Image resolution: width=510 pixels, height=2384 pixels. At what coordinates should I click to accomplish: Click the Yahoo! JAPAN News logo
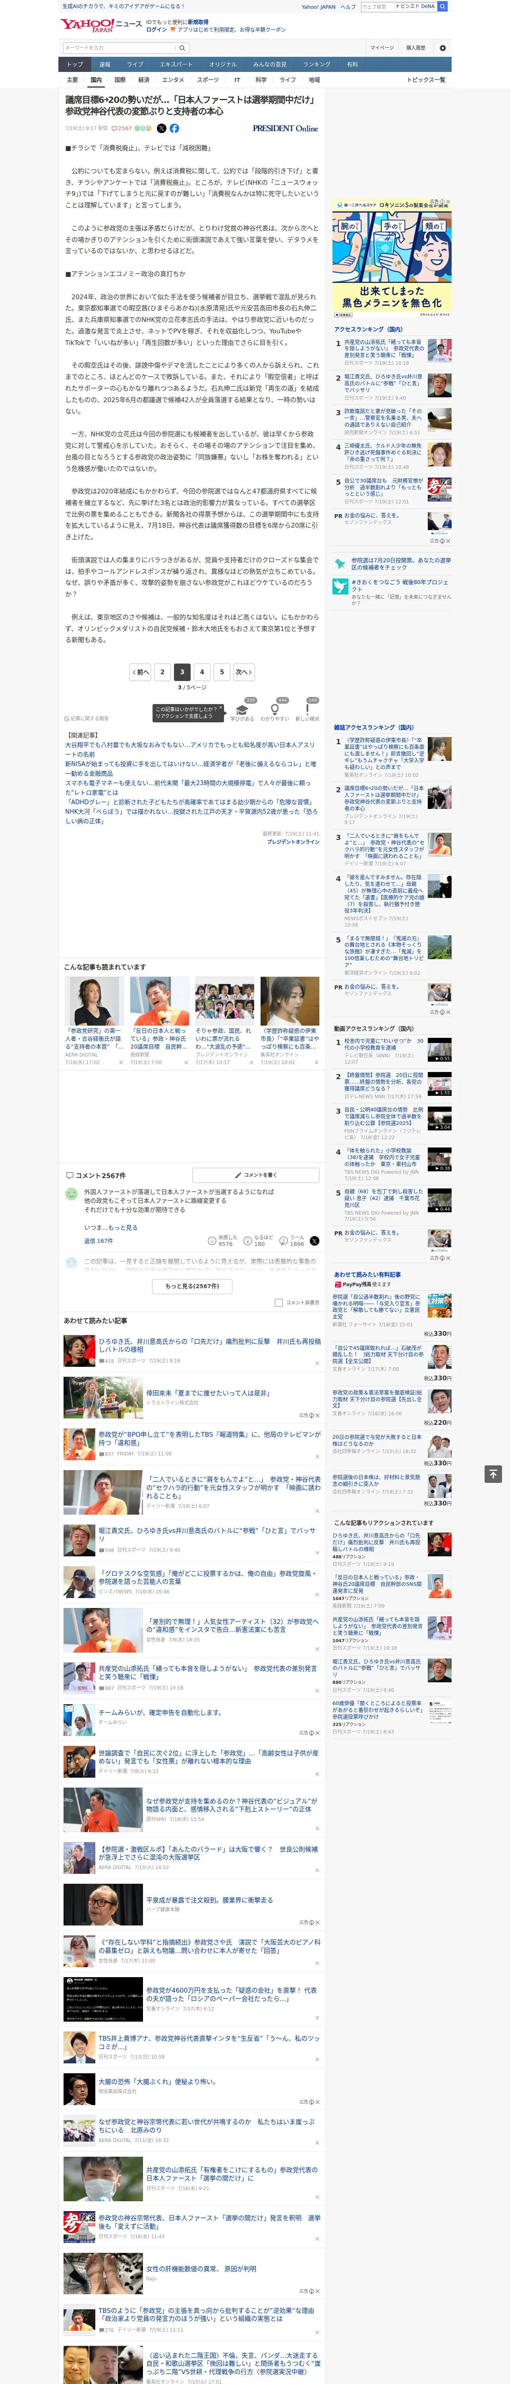(101, 25)
